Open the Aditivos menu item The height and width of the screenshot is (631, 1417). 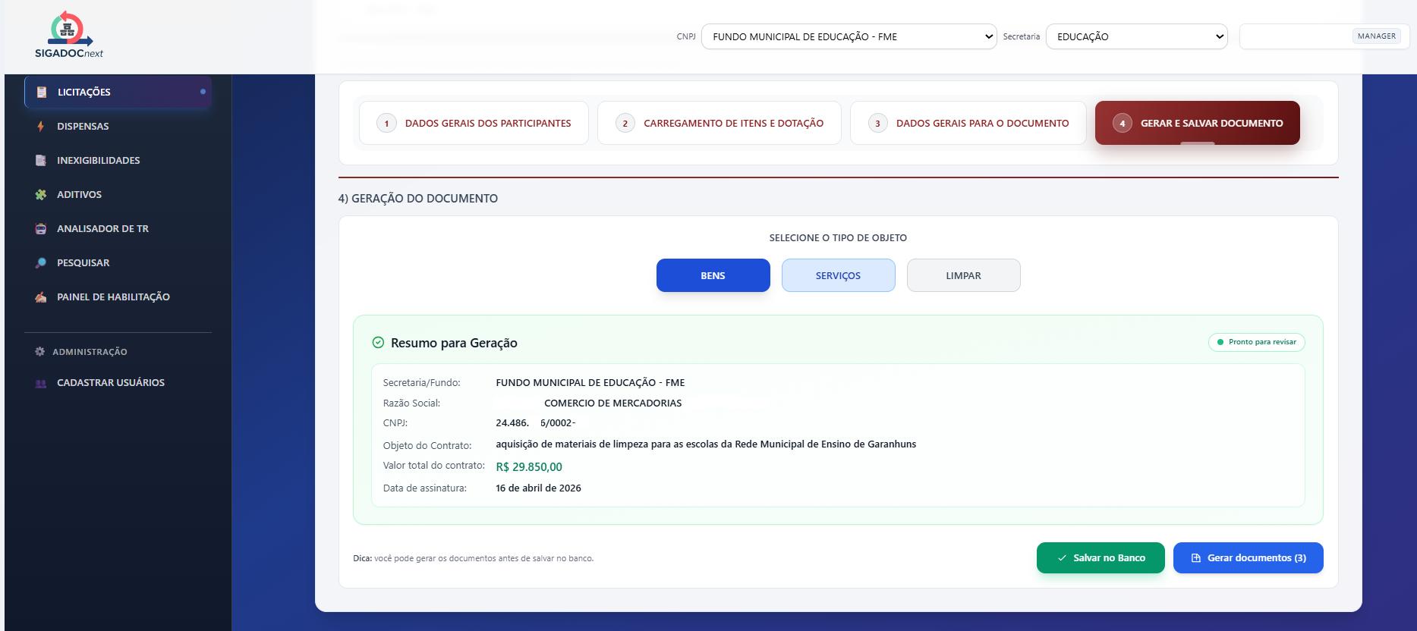[118, 194]
